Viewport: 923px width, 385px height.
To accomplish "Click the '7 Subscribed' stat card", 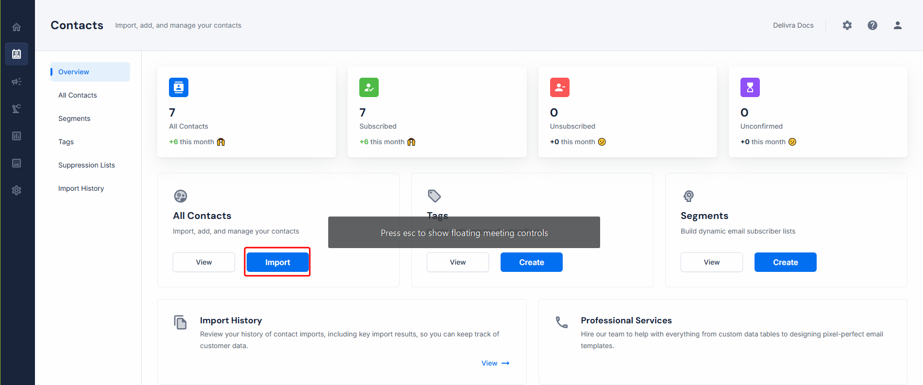I will click(x=437, y=112).
